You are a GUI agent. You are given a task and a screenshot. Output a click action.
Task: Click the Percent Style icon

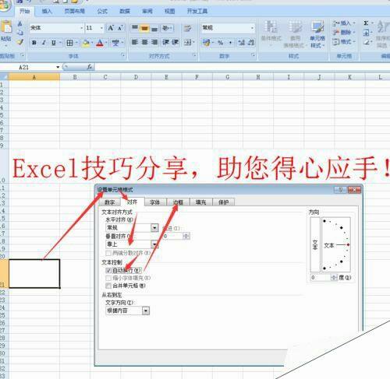(x=221, y=43)
